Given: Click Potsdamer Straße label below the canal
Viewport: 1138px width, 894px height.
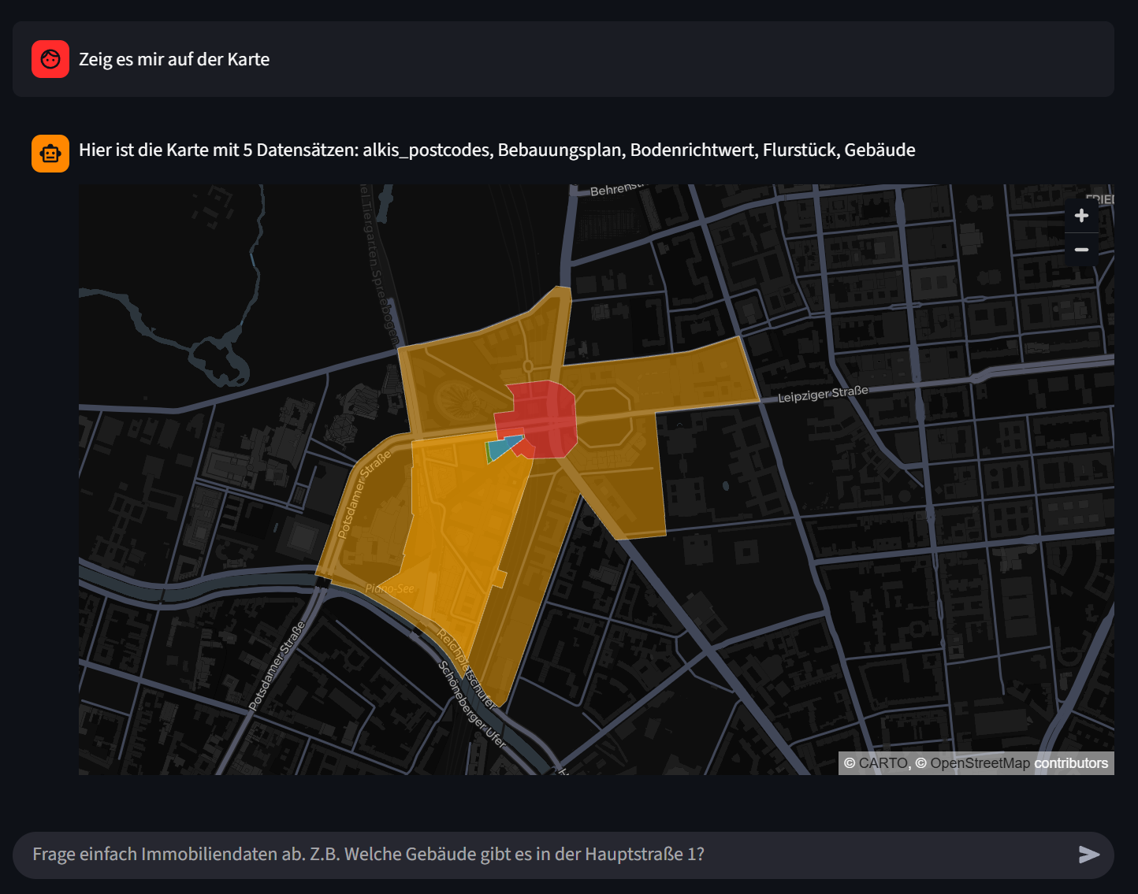Looking at the screenshot, I should pyautogui.click(x=277, y=666).
